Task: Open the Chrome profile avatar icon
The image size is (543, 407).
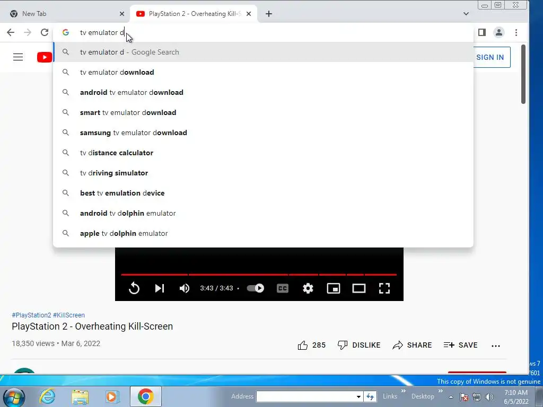Action: tap(498, 32)
